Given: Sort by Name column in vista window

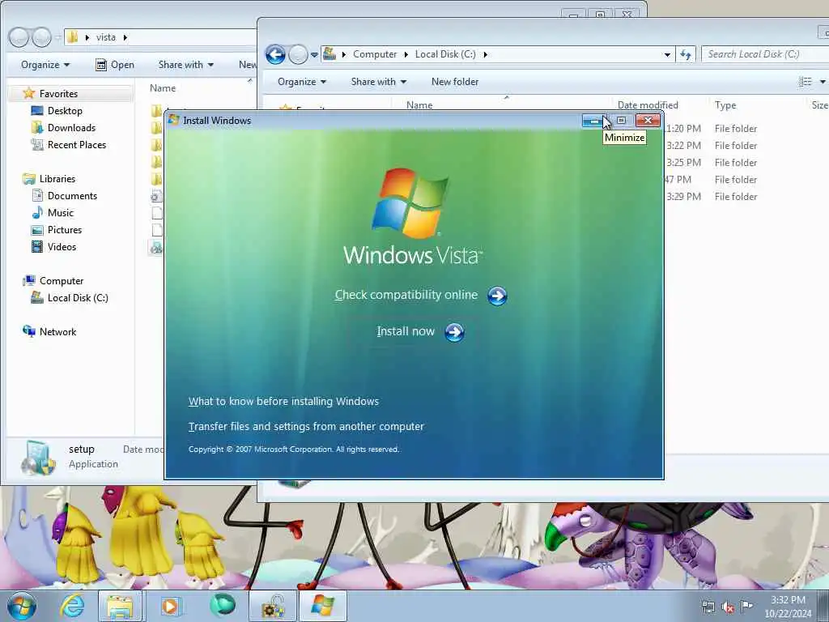Looking at the screenshot, I should pos(162,87).
